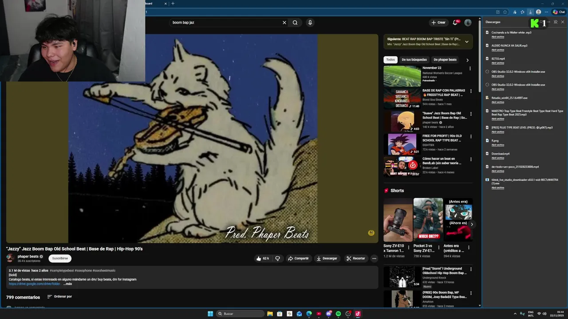
Task: Click the Compartir share button
Action: [x=298, y=258]
